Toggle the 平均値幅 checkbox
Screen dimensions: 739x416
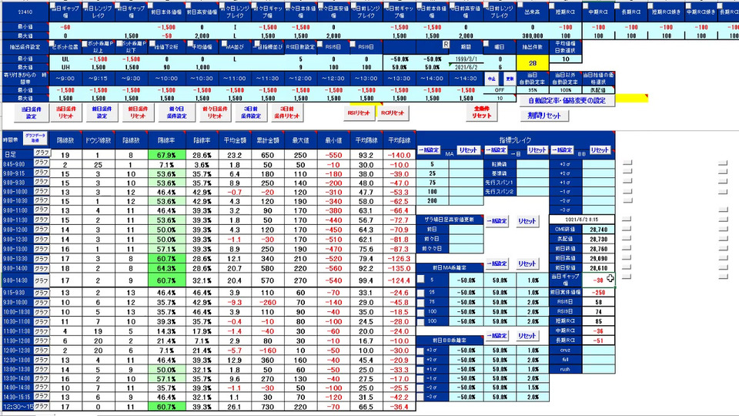pos(190,44)
